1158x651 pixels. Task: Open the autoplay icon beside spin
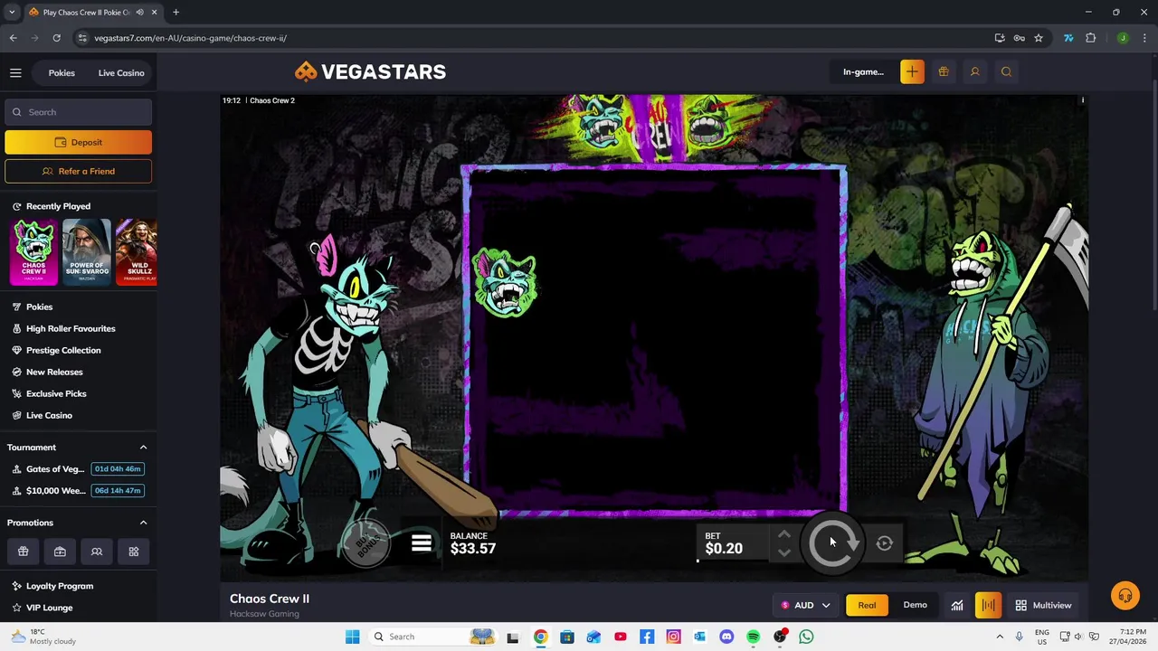click(x=885, y=543)
